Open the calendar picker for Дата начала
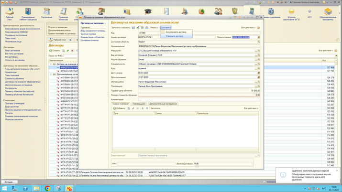This screenshot has height=192, width=342. 259,73
